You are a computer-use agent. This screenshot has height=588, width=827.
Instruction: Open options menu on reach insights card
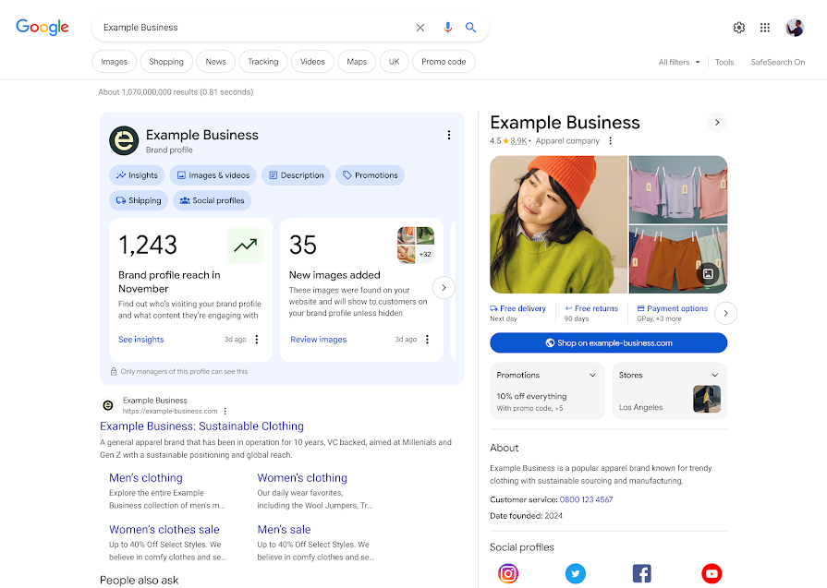(257, 340)
